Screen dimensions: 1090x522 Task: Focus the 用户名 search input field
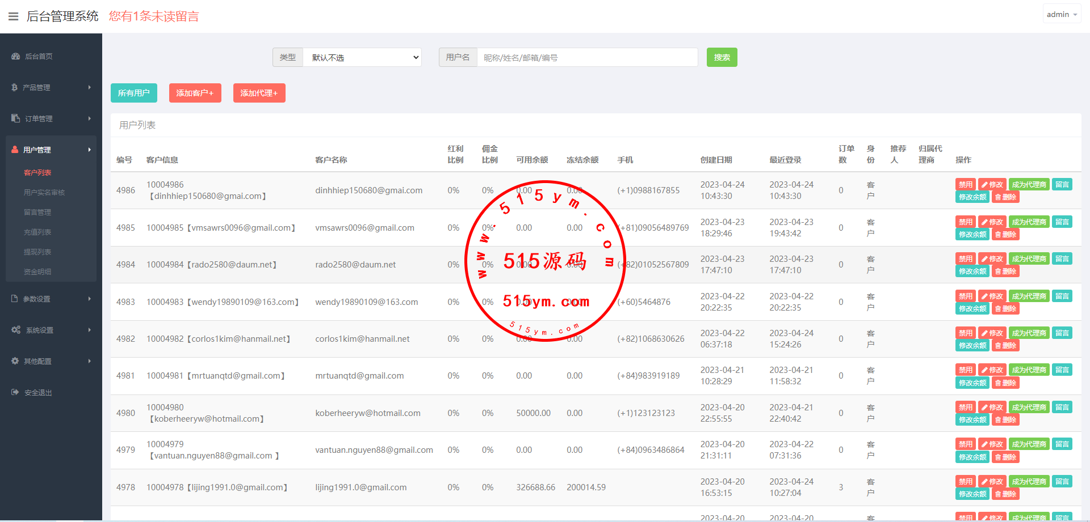(x=587, y=57)
